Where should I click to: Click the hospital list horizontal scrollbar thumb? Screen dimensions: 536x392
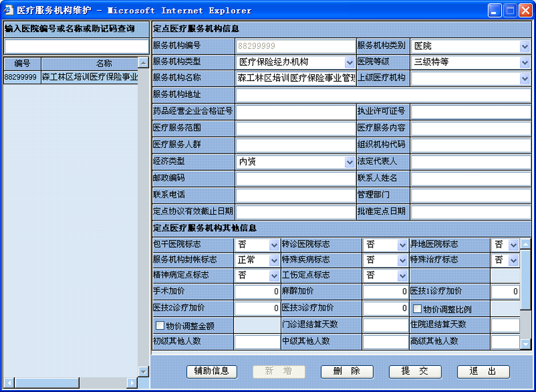pyautogui.click(x=47, y=383)
